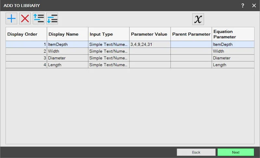The height and width of the screenshot is (158, 260).
Task: Open the equation editor x icon
Action: 198,19
